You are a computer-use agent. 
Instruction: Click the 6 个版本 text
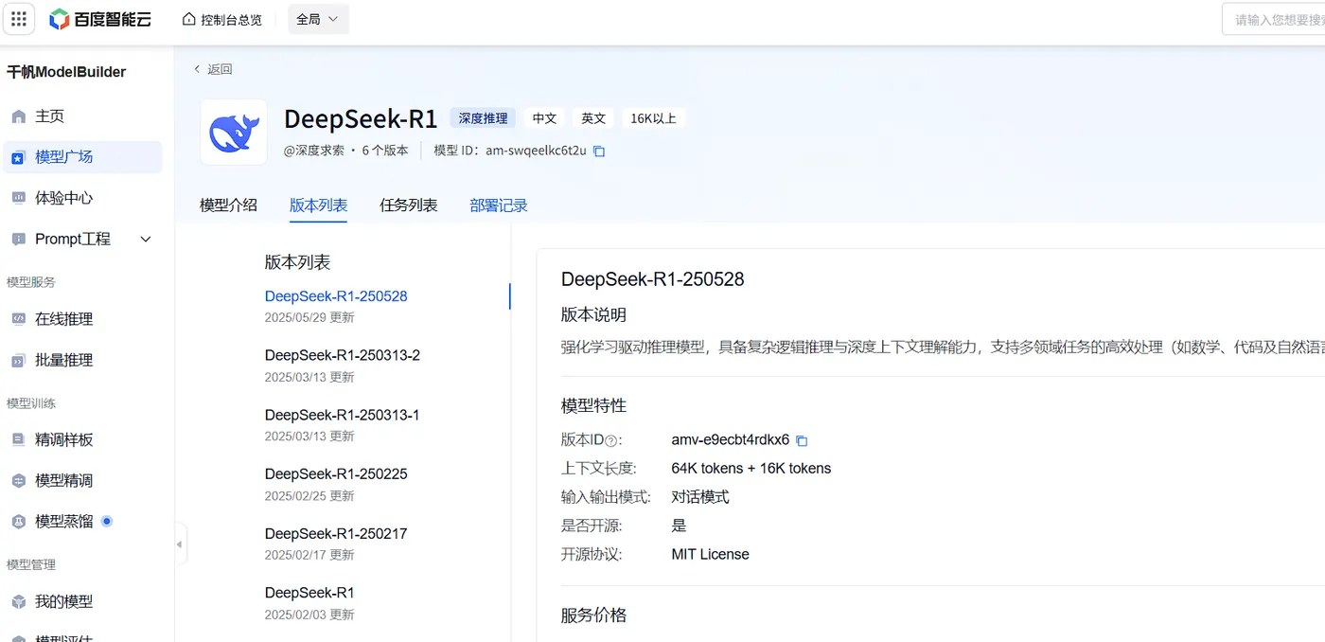click(385, 151)
